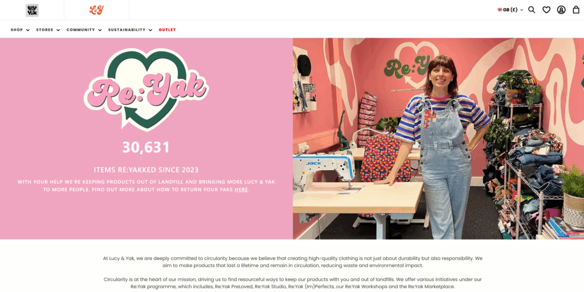Expand the Stores dropdown arrow

coord(58,30)
